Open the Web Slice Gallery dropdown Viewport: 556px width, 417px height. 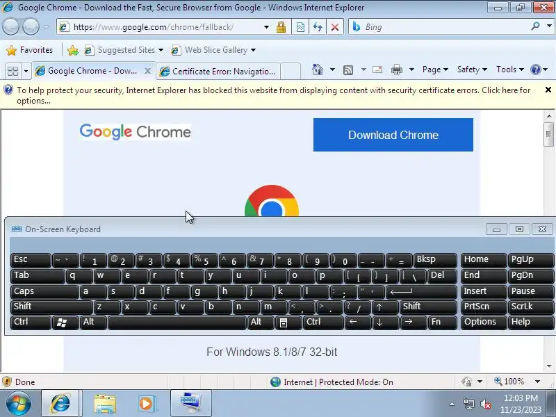[x=253, y=50]
